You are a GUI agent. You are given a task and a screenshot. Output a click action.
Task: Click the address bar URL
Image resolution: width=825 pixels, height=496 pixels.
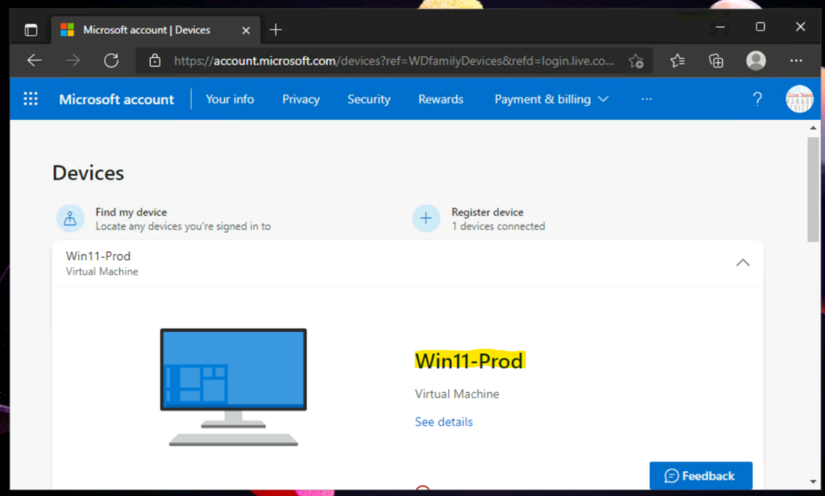coord(393,61)
